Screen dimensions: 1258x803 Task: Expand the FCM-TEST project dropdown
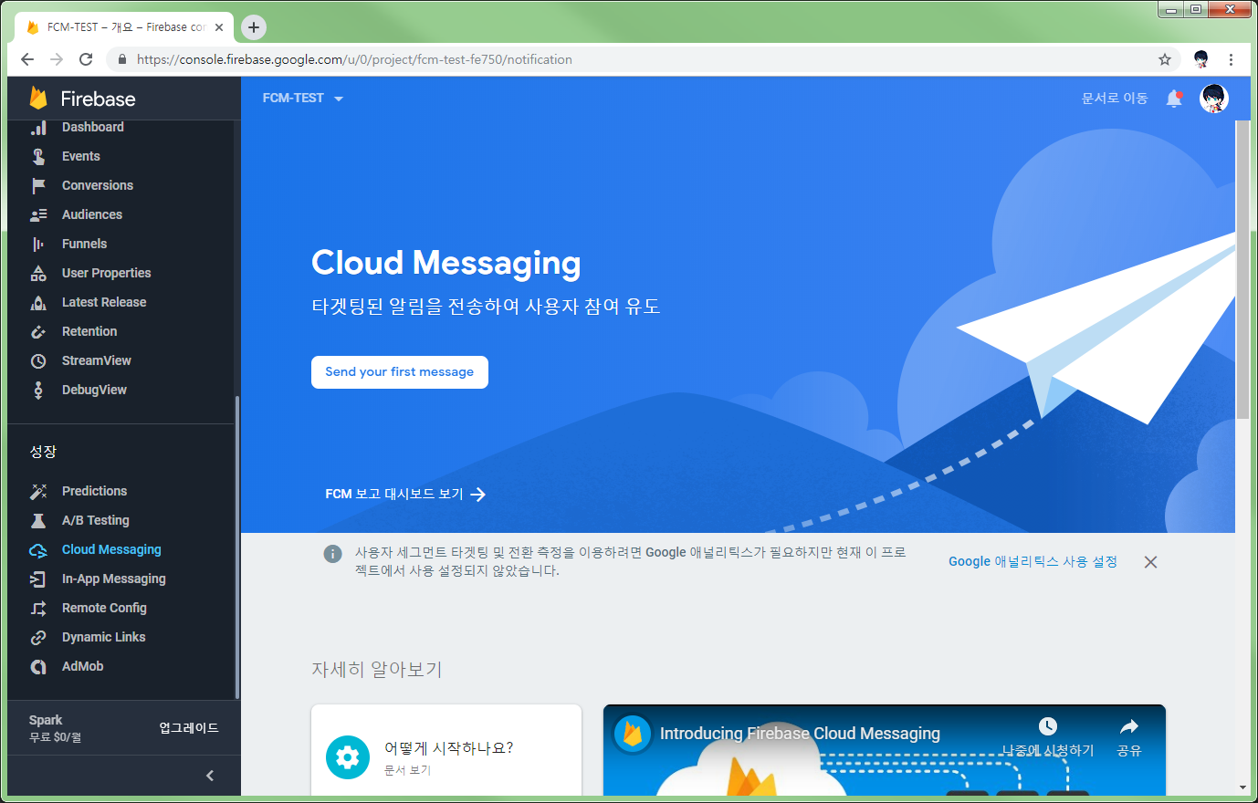point(303,99)
